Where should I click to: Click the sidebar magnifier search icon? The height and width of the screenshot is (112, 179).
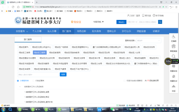[173, 56]
